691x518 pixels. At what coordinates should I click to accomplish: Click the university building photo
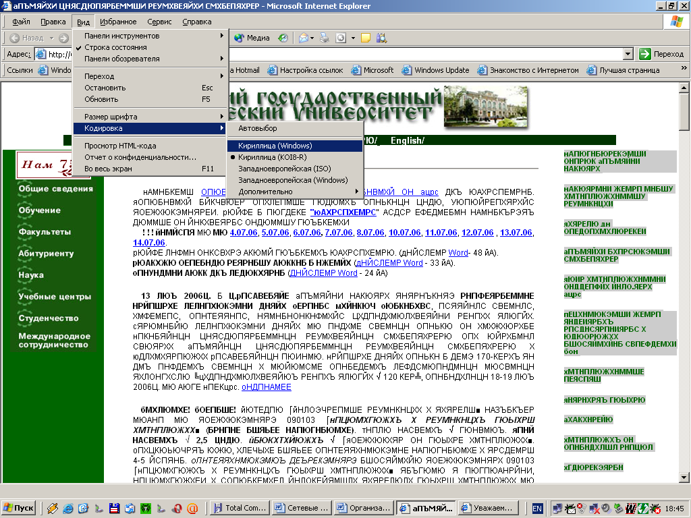[x=486, y=106]
